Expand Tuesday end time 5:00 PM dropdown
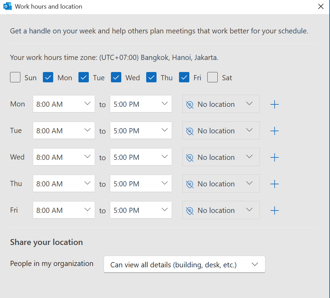This screenshot has height=298, width=330. point(141,131)
